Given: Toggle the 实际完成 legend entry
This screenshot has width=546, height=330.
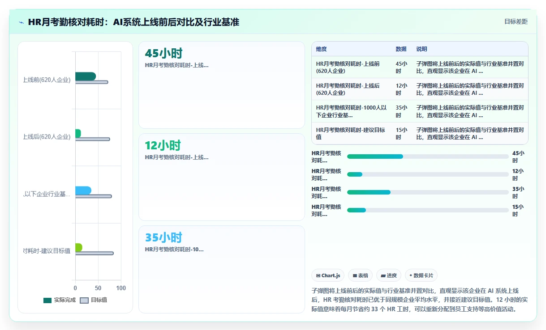Looking at the screenshot, I should pyautogui.click(x=60, y=300).
